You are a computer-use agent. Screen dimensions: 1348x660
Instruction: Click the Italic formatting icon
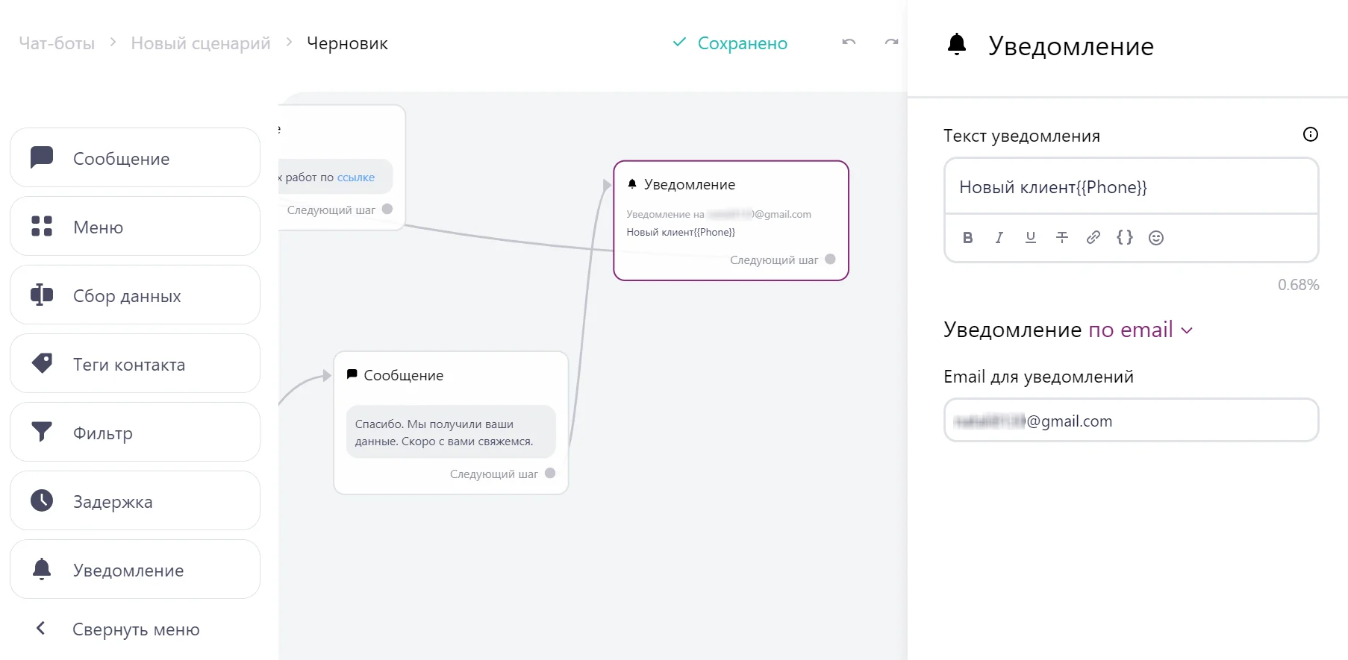pos(999,238)
